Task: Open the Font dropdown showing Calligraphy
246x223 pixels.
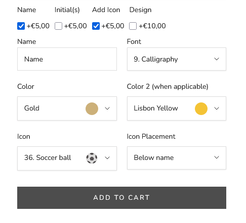Action: click(x=177, y=59)
